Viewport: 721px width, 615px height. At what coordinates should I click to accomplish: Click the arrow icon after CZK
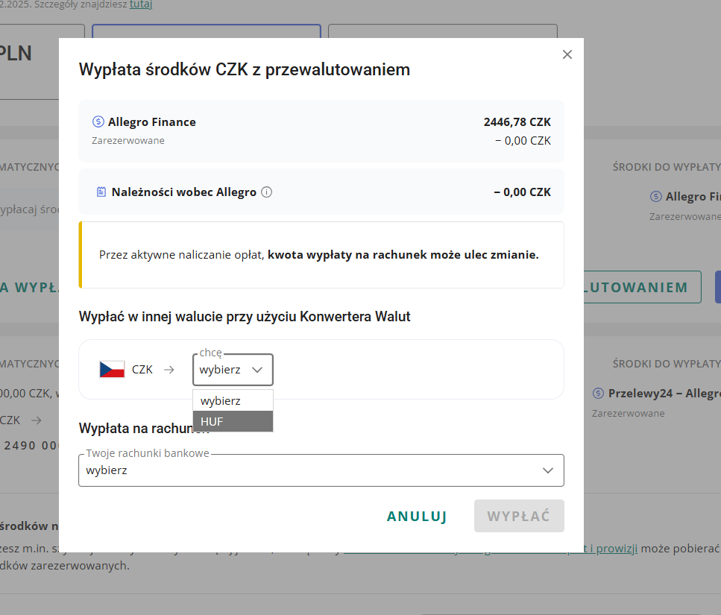coord(169,369)
